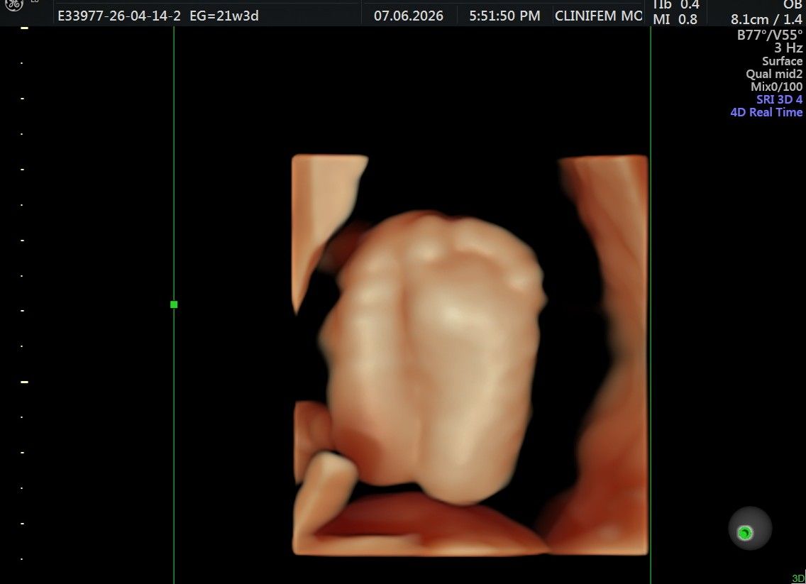Select the green square marker on left line
This screenshot has height=584, width=806.
(x=174, y=304)
